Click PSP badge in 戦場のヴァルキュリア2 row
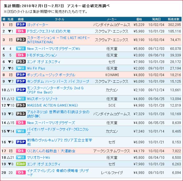183x181 pixels. (x=21, y=142)
